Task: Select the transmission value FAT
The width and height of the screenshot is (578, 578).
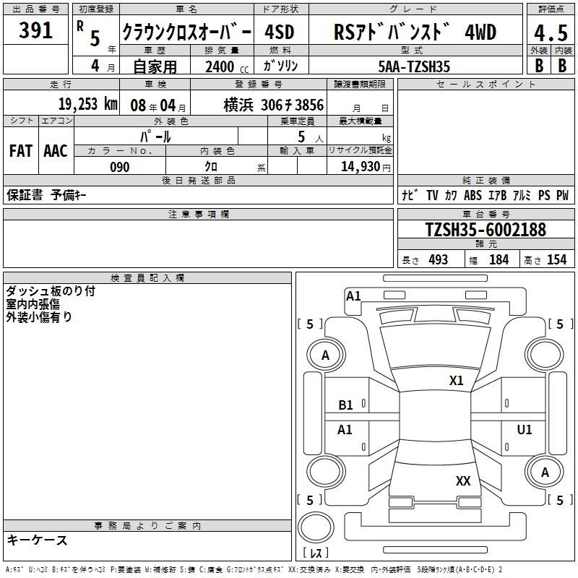Action: [x=21, y=151]
